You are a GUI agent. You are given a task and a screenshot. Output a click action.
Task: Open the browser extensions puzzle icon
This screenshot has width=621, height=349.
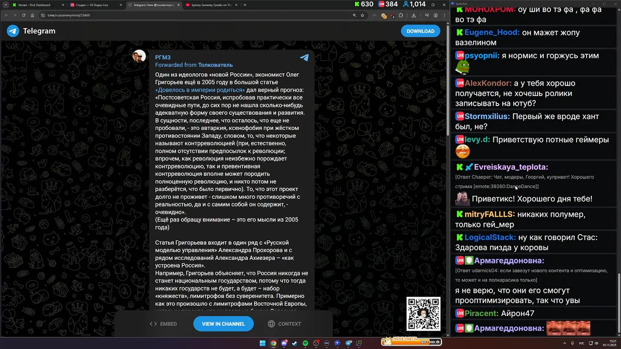click(401, 15)
